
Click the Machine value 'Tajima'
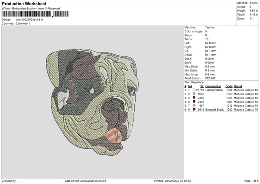209,27
